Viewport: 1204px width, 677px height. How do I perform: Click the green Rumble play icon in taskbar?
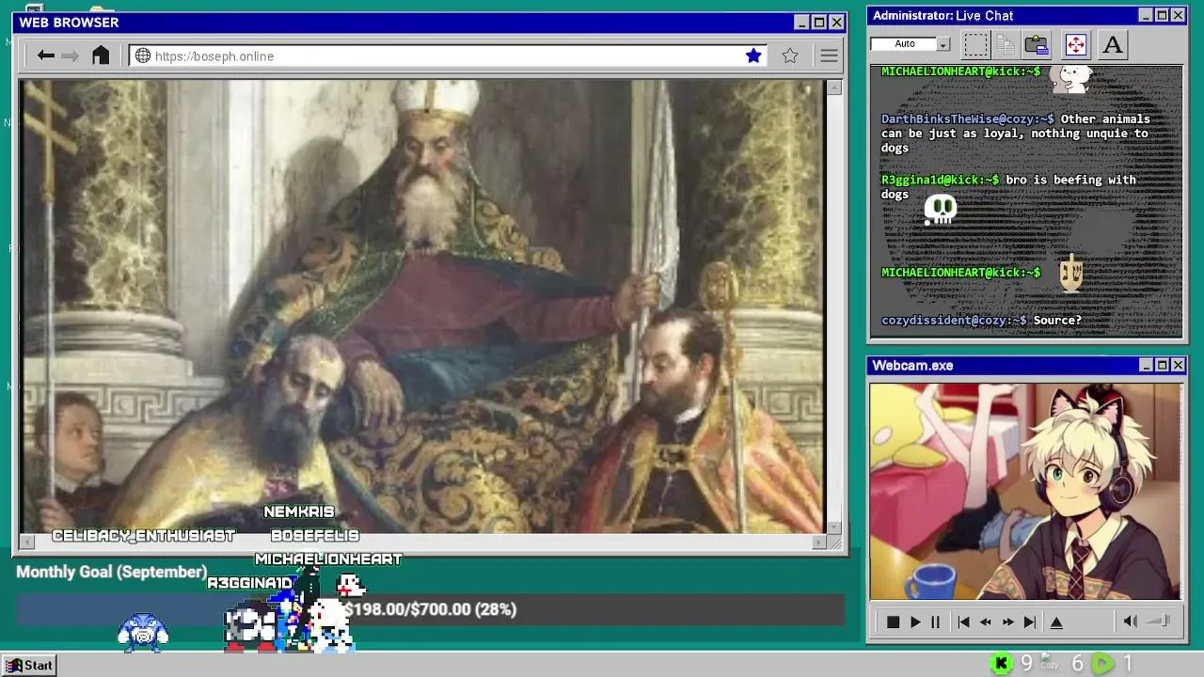pos(1102,665)
